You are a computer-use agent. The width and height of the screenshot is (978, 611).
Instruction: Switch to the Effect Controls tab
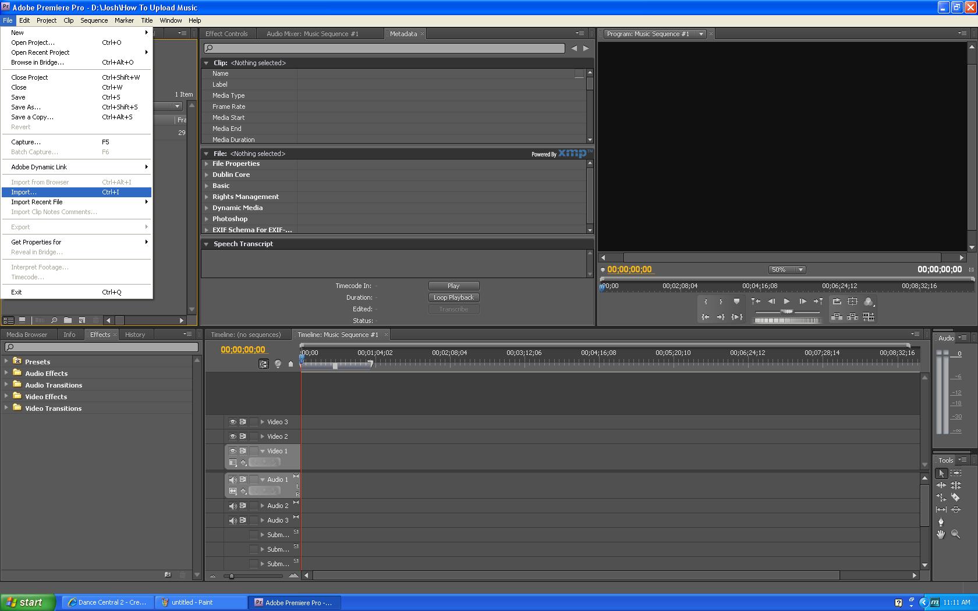(x=226, y=34)
